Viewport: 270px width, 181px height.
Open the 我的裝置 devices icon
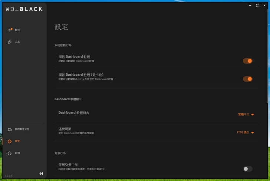[10, 129]
